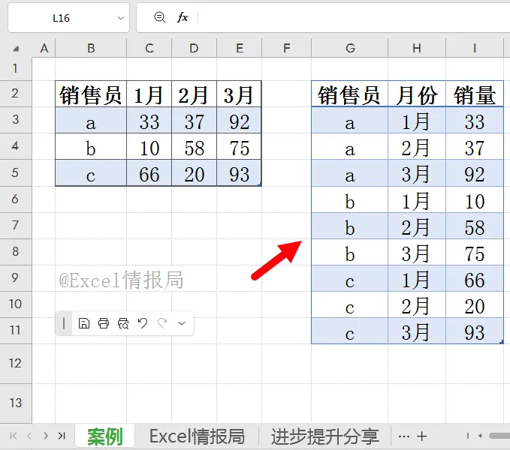Click the horizontal scrollbar thumb
The width and height of the screenshot is (510, 450).
click(499, 436)
